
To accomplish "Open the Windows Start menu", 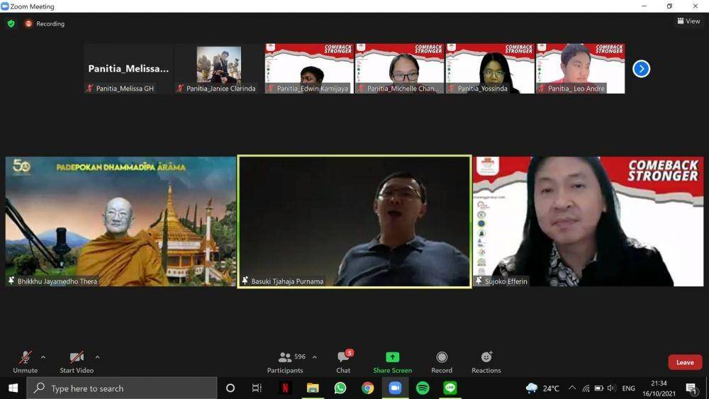I will (x=13, y=388).
